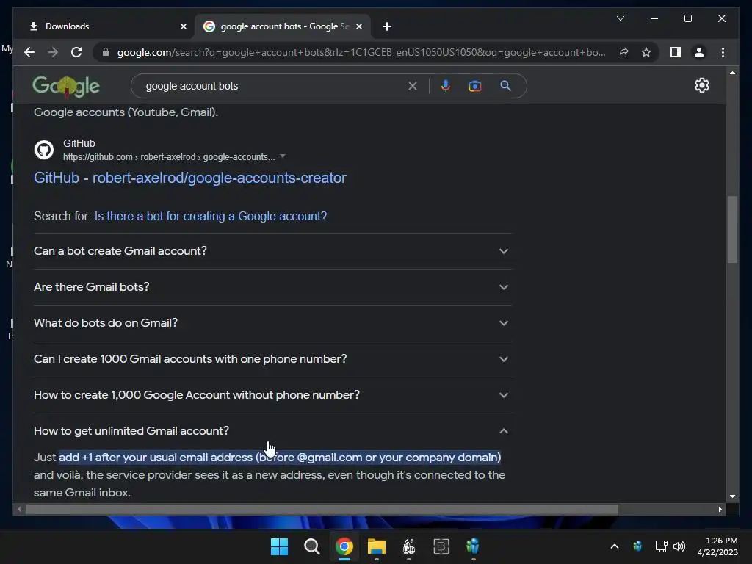Click the GitHub site name text
This screenshot has height=564, width=752.
pyautogui.click(x=79, y=143)
